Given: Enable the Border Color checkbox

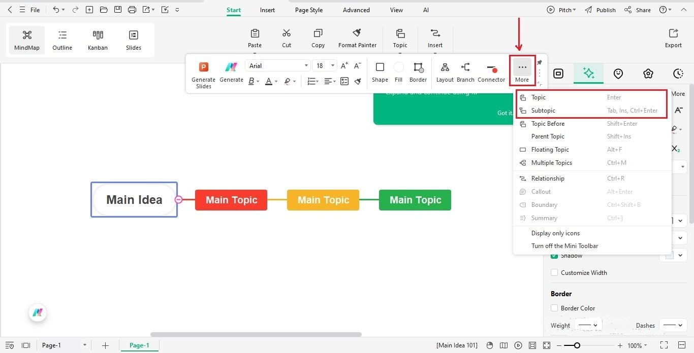Looking at the screenshot, I should (x=554, y=308).
